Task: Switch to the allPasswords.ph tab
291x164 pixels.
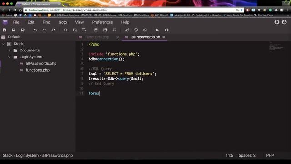Action: 145,37
